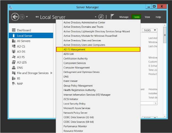Open All Servers from sidebar icon
This screenshot has width=172, height=133.
[14, 41]
